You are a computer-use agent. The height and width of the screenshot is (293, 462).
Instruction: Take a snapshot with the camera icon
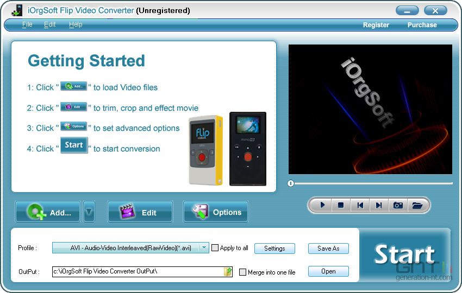coord(398,205)
